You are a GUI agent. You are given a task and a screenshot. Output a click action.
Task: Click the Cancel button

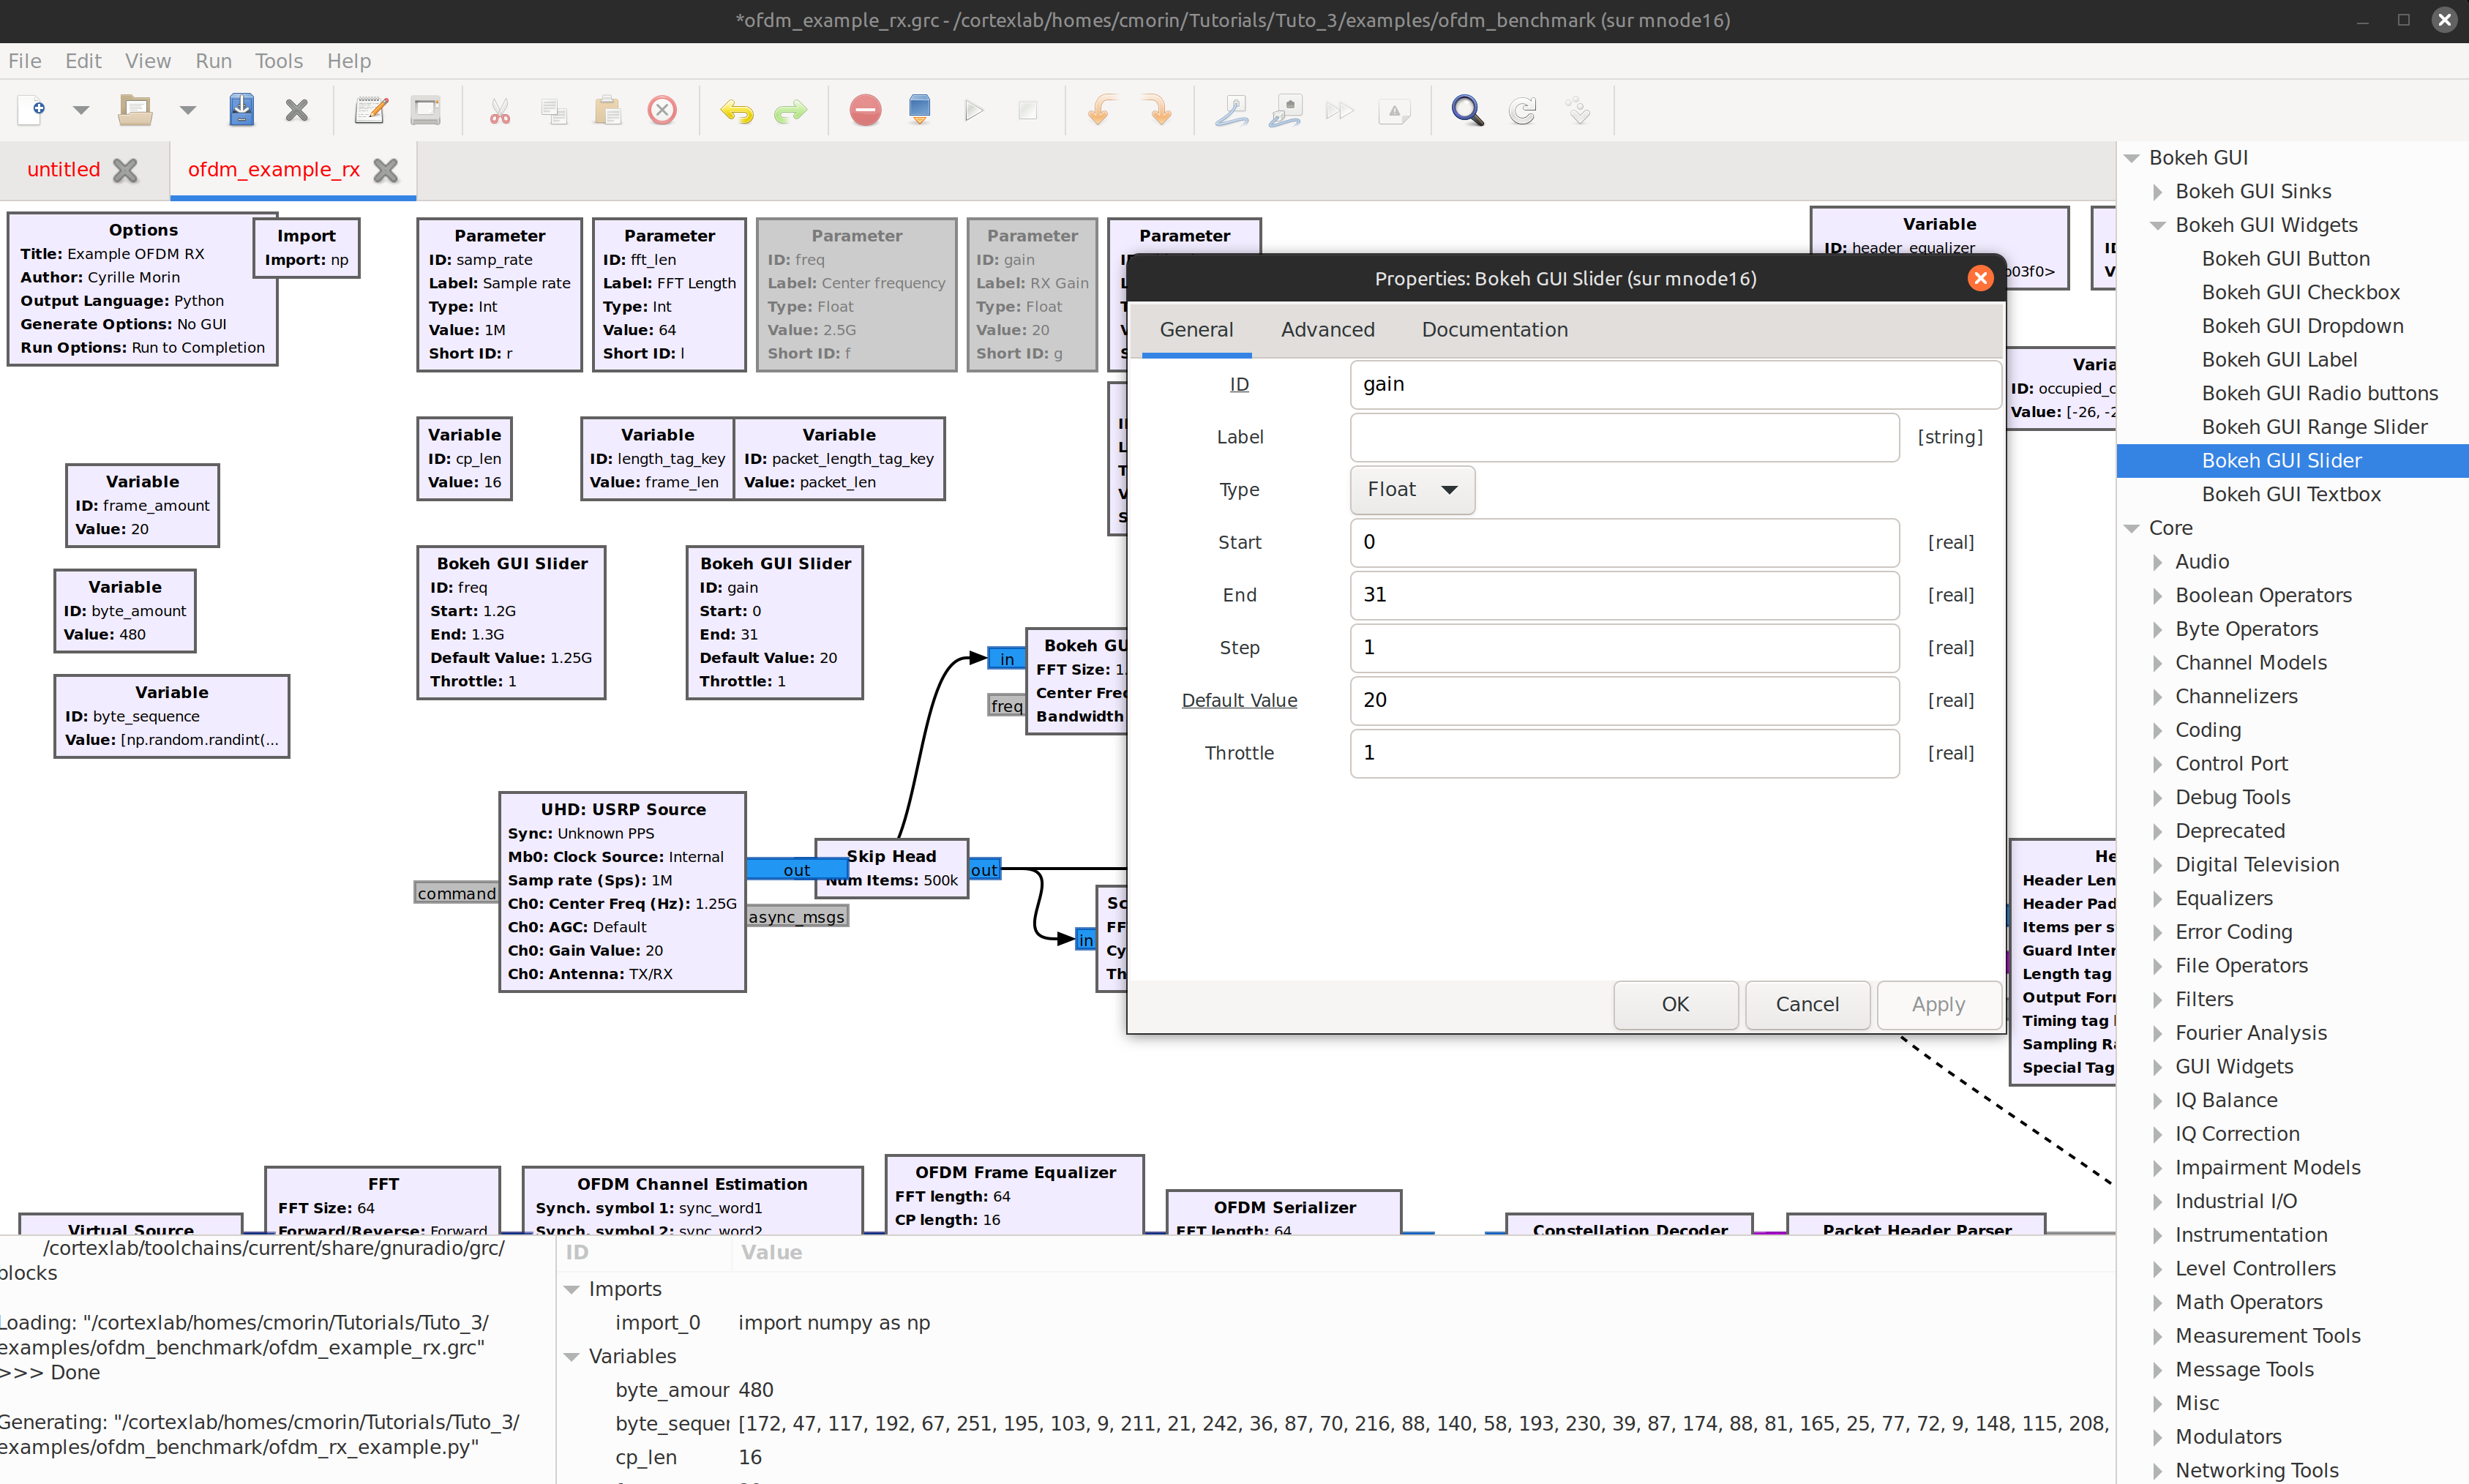pyautogui.click(x=1806, y=1004)
